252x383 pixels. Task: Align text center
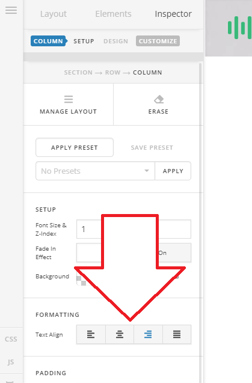pyautogui.click(x=120, y=334)
